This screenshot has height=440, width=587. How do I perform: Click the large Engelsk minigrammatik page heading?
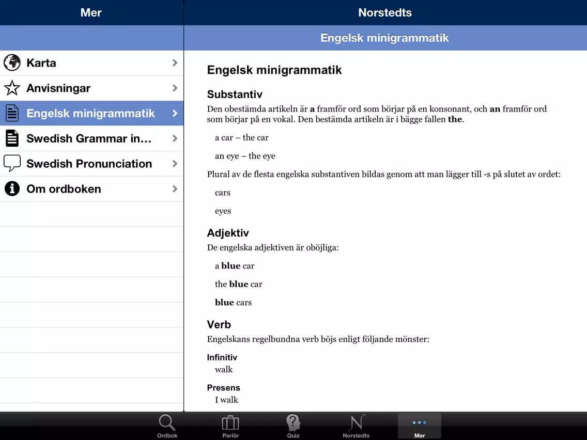pyautogui.click(x=274, y=70)
